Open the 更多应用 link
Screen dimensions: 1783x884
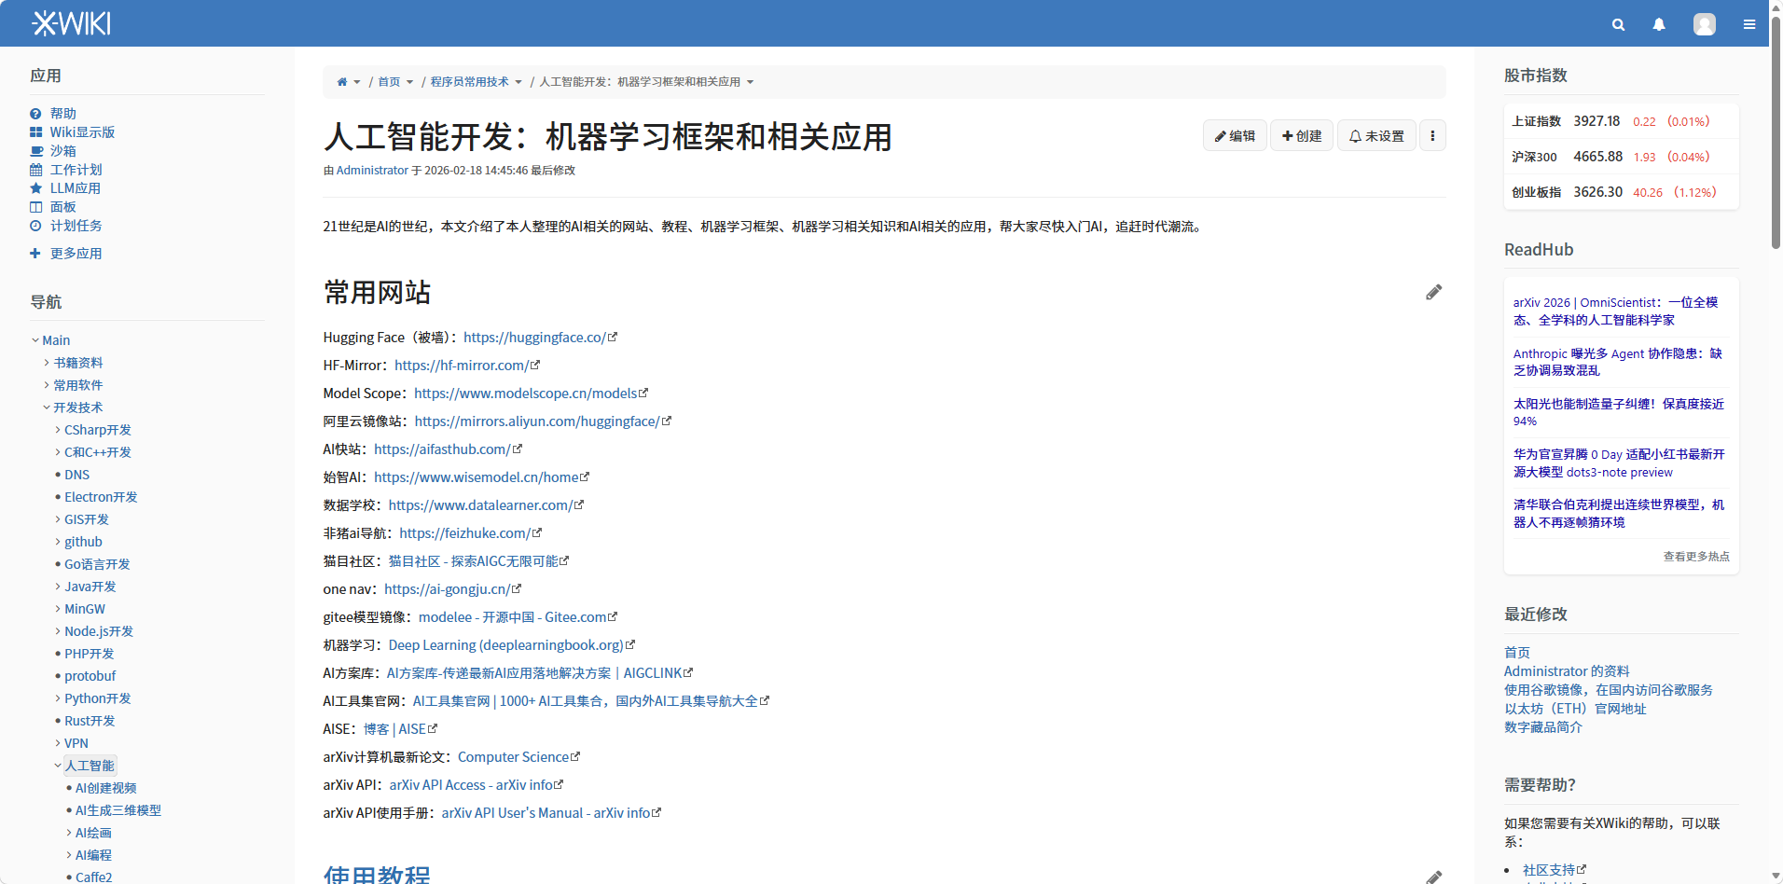pyautogui.click(x=76, y=254)
